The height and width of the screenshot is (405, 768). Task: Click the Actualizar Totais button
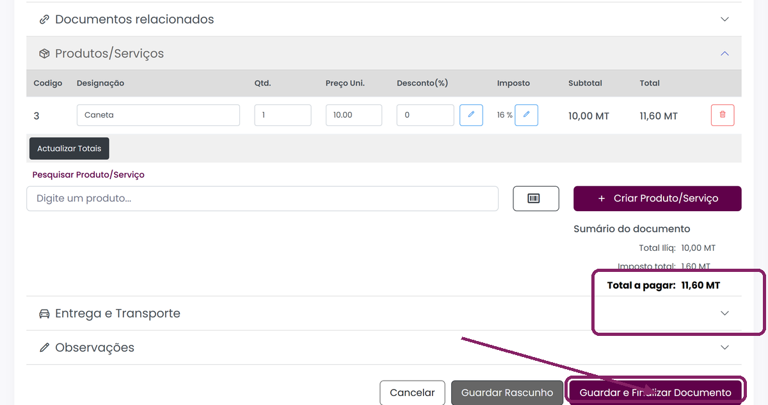[69, 148]
